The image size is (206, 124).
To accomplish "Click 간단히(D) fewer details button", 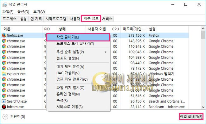I will pyautogui.click(x=14, y=117).
